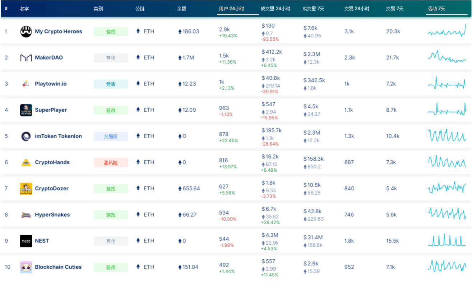Sort by the 交易 24小时 column header
Screen dimensions: 473x282
[357, 9]
